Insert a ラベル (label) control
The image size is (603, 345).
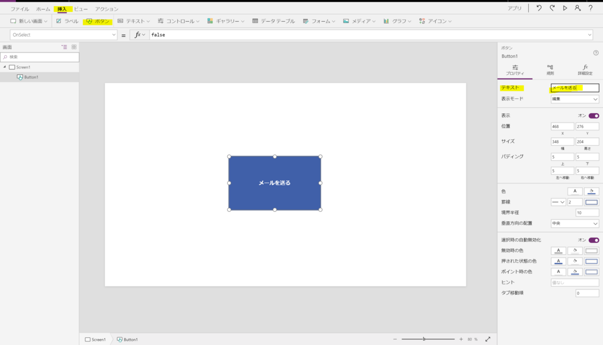click(67, 21)
